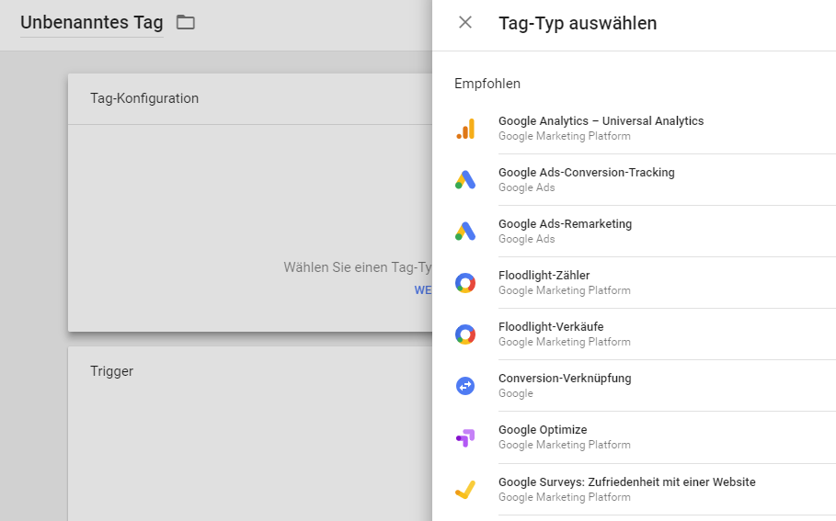The height and width of the screenshot is (521, 836).
Task: Choose Google Optimize tag type
Action: click(x=634, y=437)
